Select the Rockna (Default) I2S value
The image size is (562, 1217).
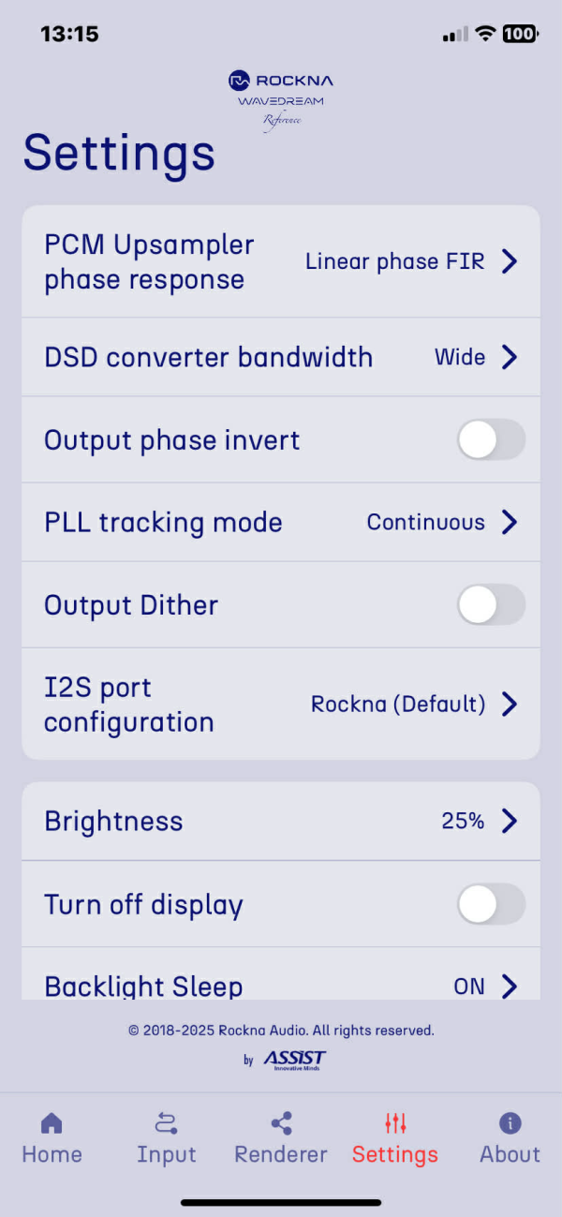tap(398, 704)
